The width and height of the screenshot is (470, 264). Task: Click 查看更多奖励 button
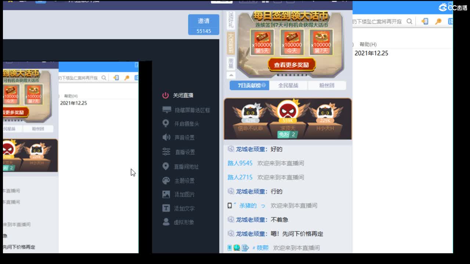[x=292, y=65]
